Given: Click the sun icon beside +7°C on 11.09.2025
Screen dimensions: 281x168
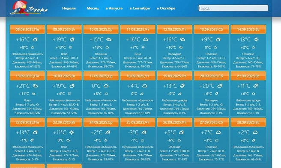Looking at the screenshot, I should [x=143, y=47].
